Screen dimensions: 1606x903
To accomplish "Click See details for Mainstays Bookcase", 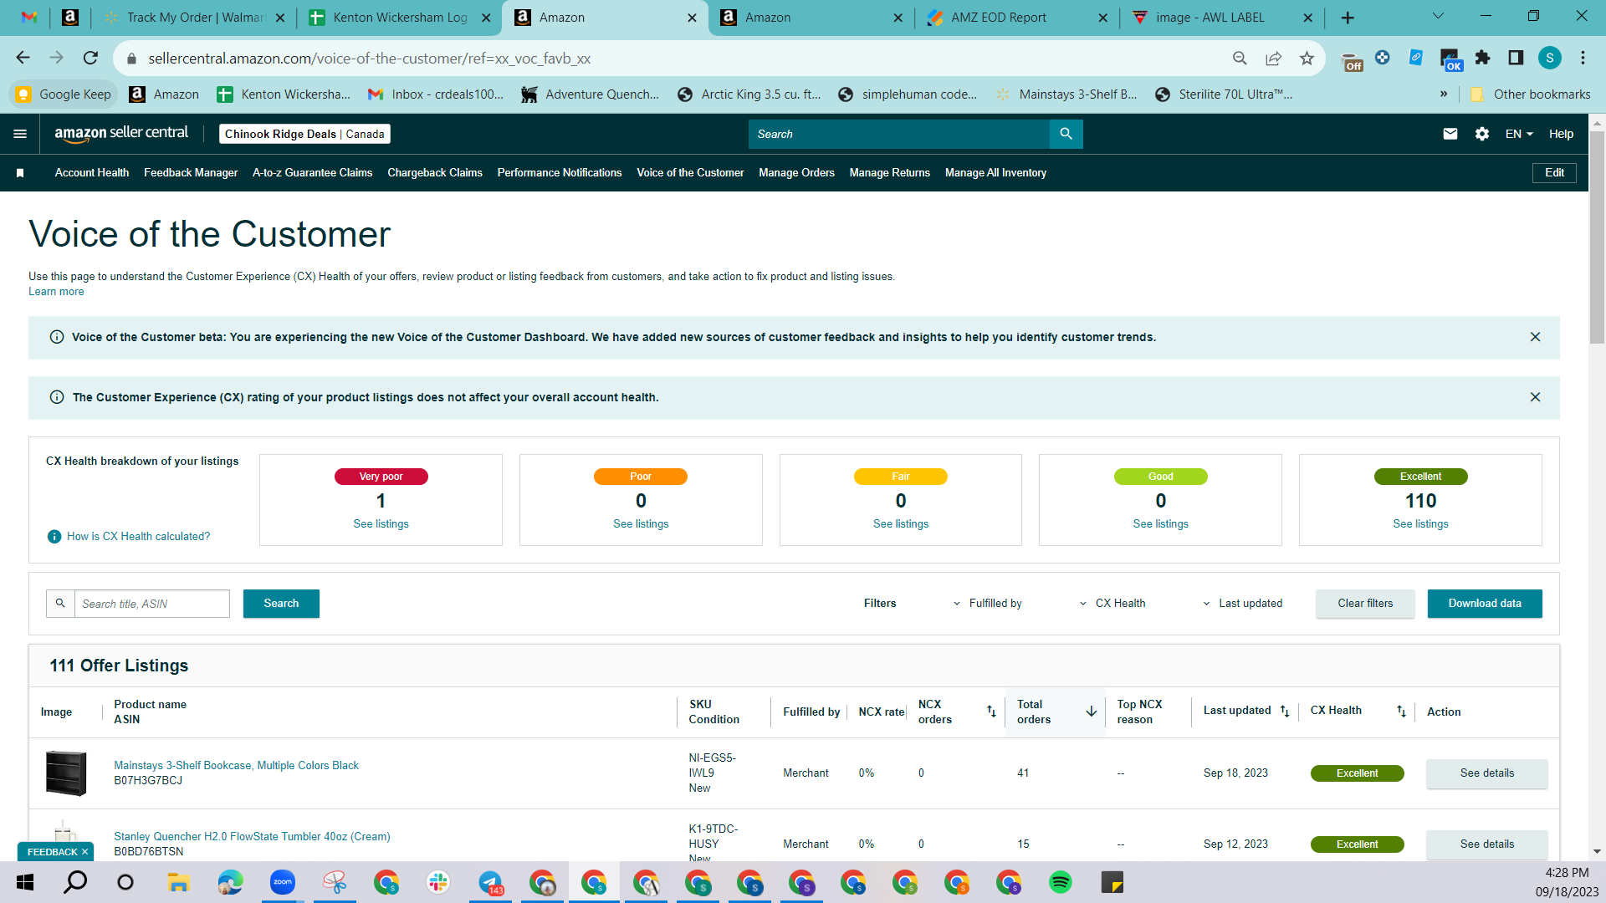I will pos(1486,773).
